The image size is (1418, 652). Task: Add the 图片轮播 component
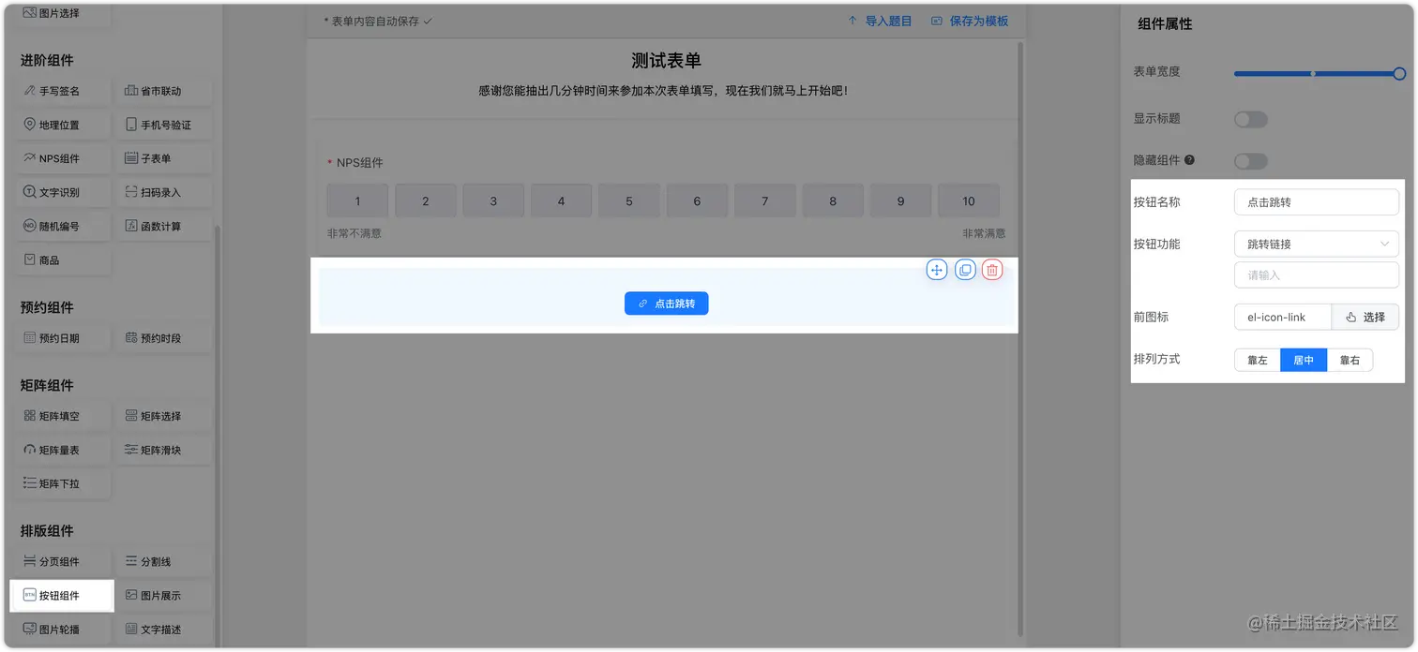(x=61, y=629)
